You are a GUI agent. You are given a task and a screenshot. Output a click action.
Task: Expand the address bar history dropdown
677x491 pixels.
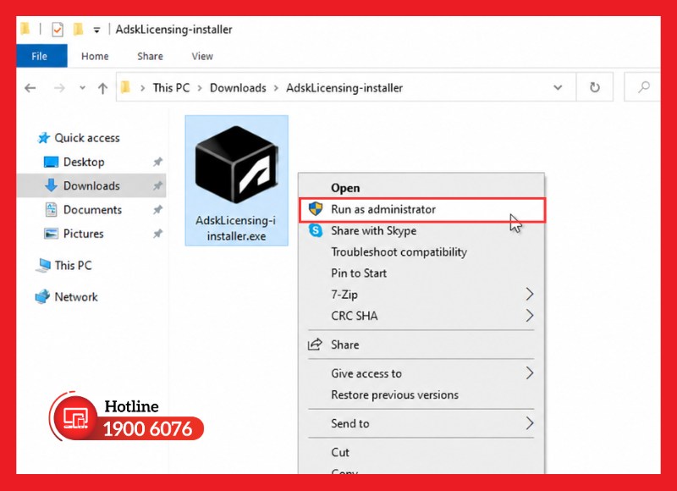[x=558, y=88]
